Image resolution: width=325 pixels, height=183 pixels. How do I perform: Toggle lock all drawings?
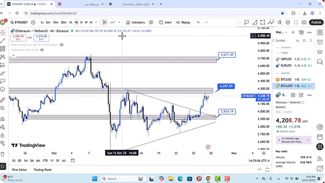(x=3, y=135)
